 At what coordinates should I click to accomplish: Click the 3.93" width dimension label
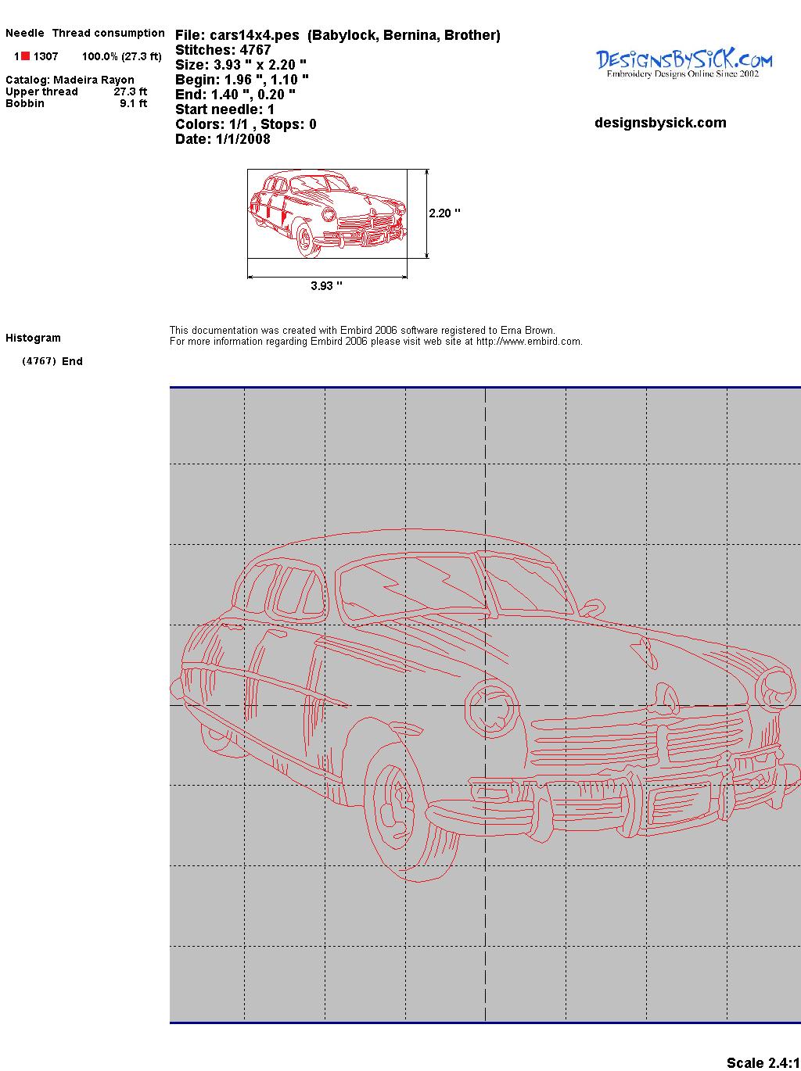tap(326, 286)
